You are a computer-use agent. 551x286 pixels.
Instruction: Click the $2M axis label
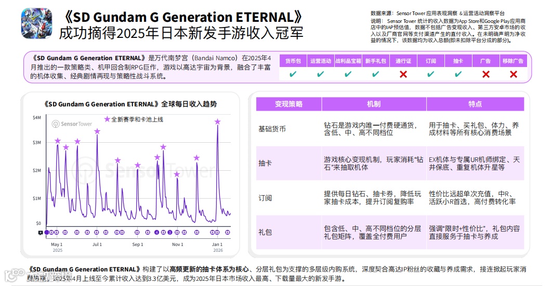tap(37, 170)
